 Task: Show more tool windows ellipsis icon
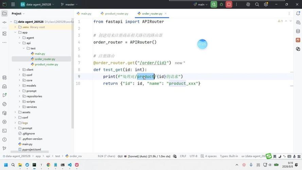tap(4, 42)
